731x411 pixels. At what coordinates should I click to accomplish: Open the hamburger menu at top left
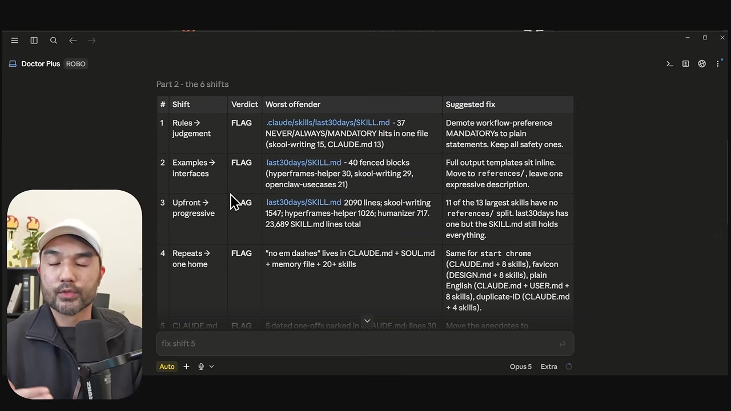pos(14,41)
